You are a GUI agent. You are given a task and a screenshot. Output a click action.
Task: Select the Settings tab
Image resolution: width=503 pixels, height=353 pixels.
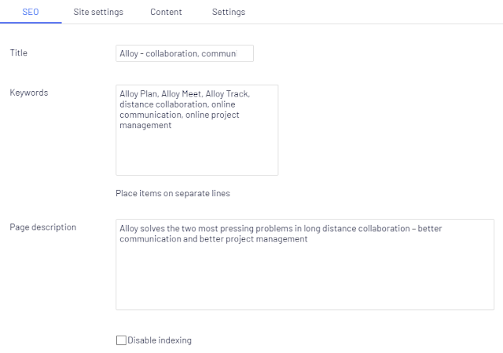click(229, 13)
